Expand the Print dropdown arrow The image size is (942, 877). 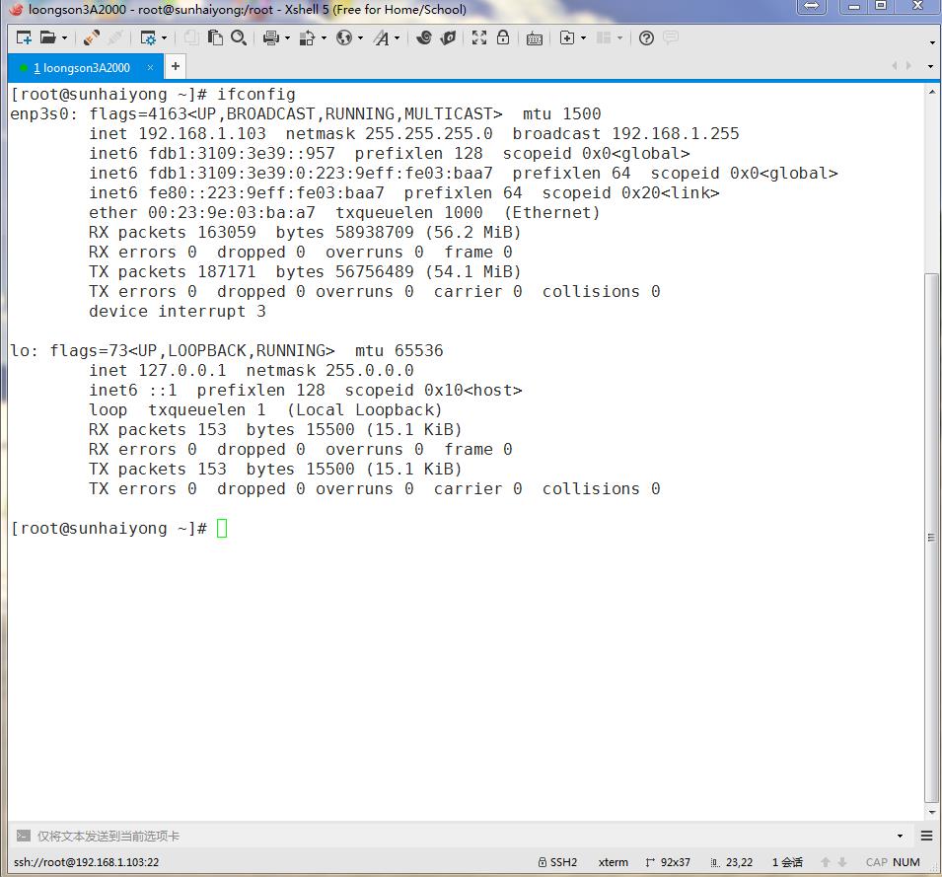(287, 38)
